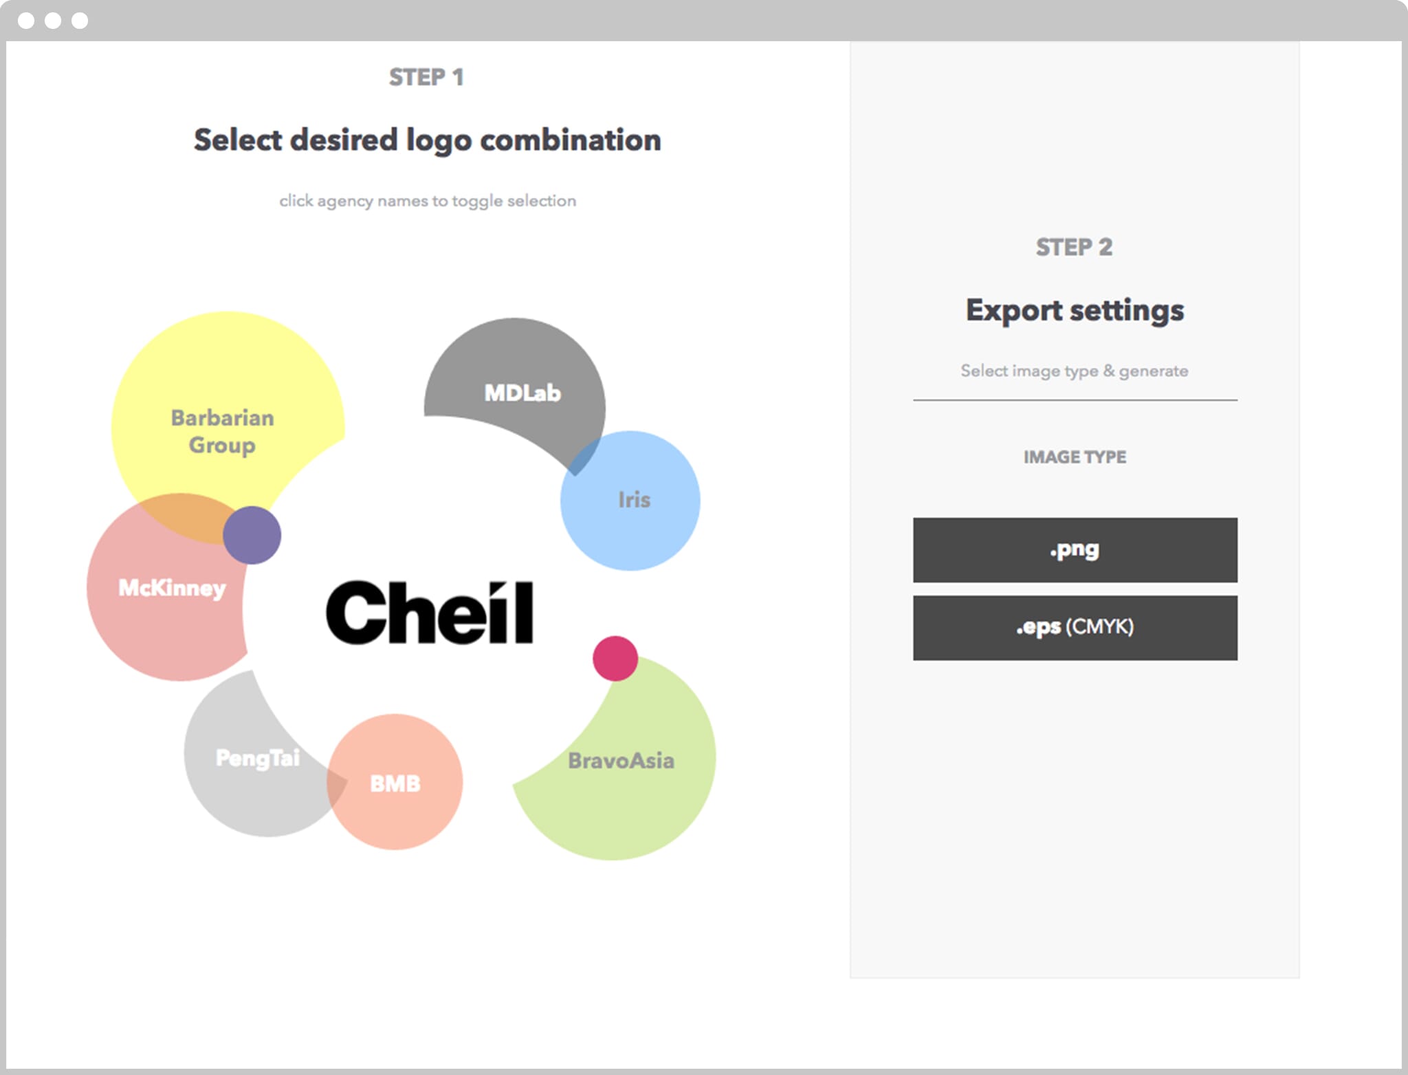Click the first window control dot
The height and width of the screenshot is (1075, 1408).
26,21
